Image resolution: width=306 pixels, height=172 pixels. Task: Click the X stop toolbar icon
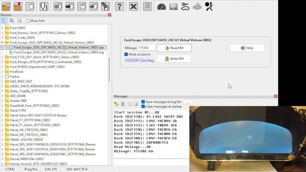tap(133, 7)
